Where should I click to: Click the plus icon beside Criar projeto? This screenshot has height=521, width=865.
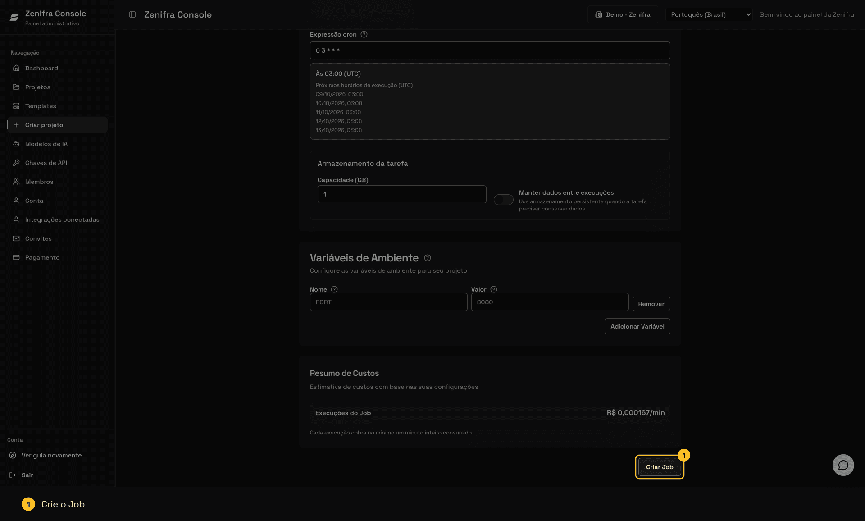16,125
